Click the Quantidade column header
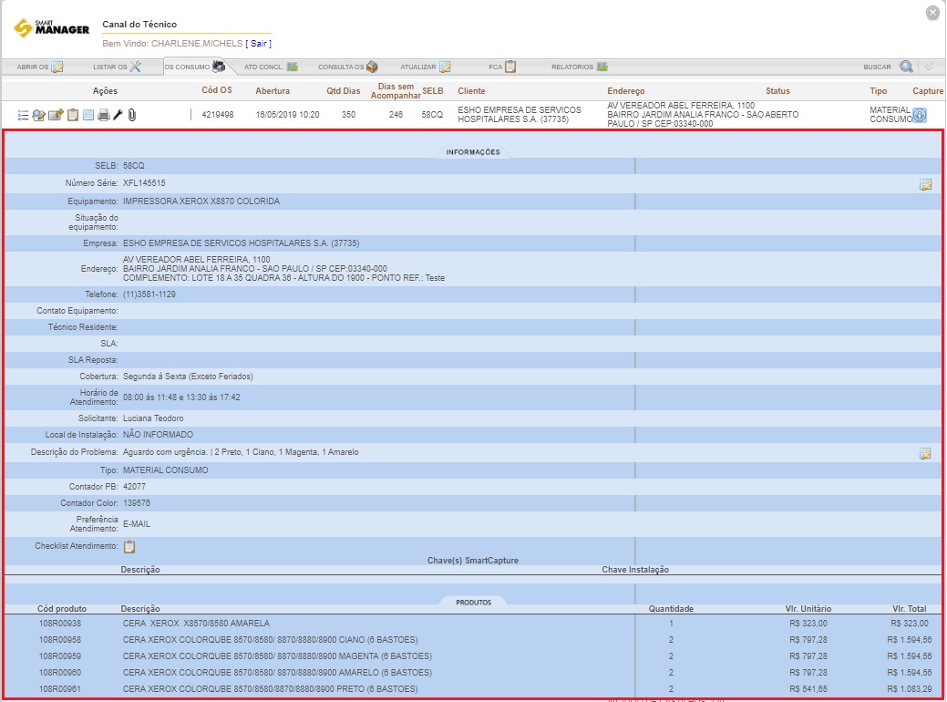Viewport: 947px width, 702px height. 671,609
